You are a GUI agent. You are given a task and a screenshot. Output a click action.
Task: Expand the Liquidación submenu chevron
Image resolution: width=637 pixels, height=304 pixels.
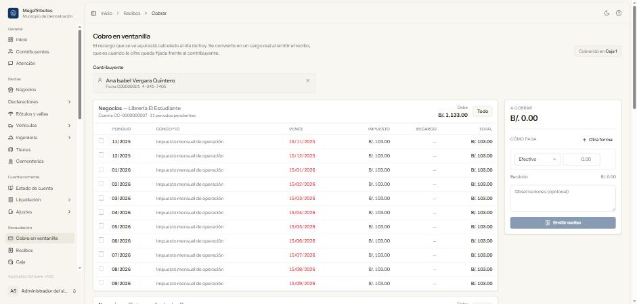69,200
